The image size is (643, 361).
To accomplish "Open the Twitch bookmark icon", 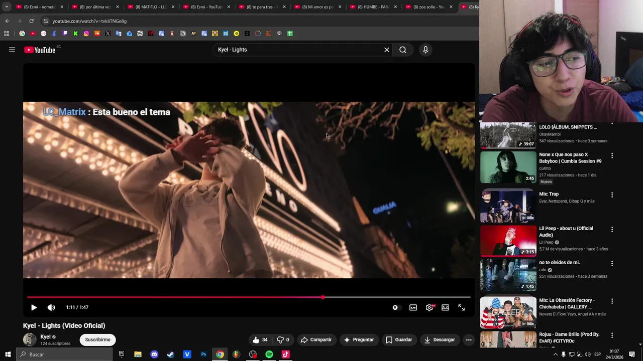I will [65, 34].
